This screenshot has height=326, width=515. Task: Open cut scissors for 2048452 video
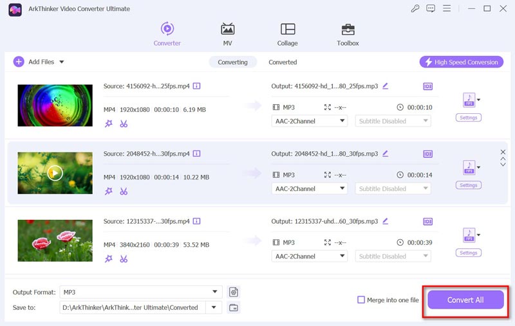pyautogui.click(x=124, y=191)
